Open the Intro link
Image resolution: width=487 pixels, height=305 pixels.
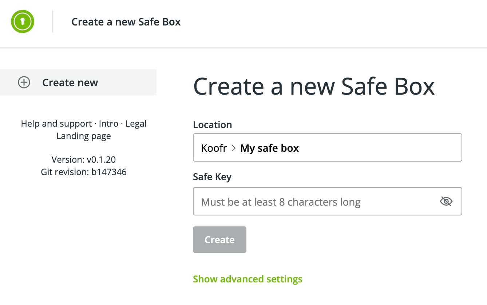click(x=108, y=124)
